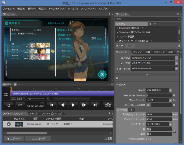Click the ScreenCapture thumbnail in media list
184x145 pixels.
pyautogui.click(x=19, y=124)
